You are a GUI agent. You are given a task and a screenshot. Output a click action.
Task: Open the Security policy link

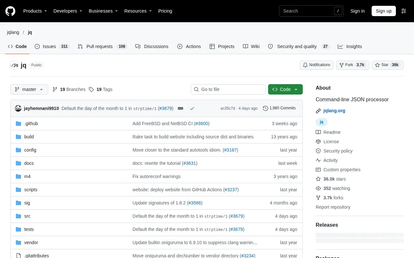pyautogui.click(x=334, y=151)
